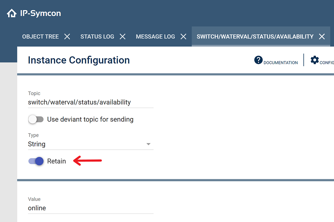The image size is (334, 222).
Task: Click the Topic input field
Action: point(91,102)
